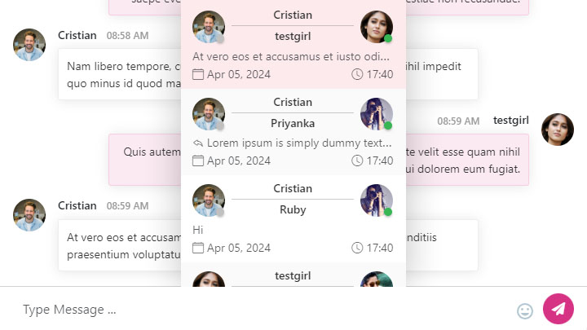Click calendar icon in Cristian-Ruby conversation

point(198,248)
